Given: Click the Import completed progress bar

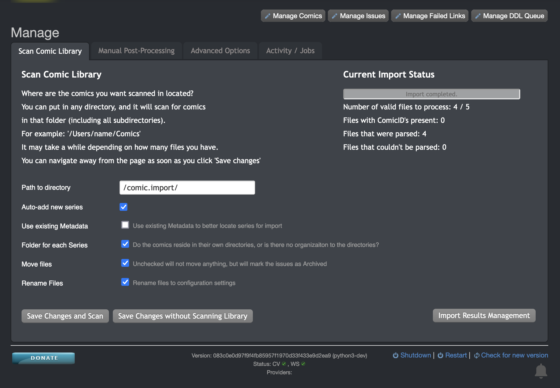Looking at the screenshot, I should click(x=431, y=94).
